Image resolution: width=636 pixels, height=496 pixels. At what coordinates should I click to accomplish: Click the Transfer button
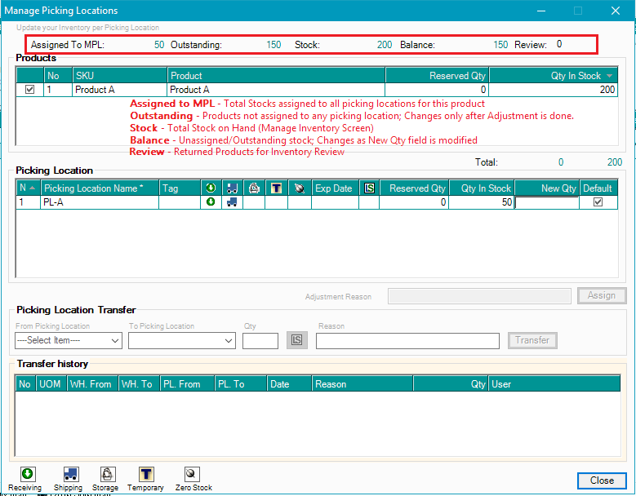532,340
